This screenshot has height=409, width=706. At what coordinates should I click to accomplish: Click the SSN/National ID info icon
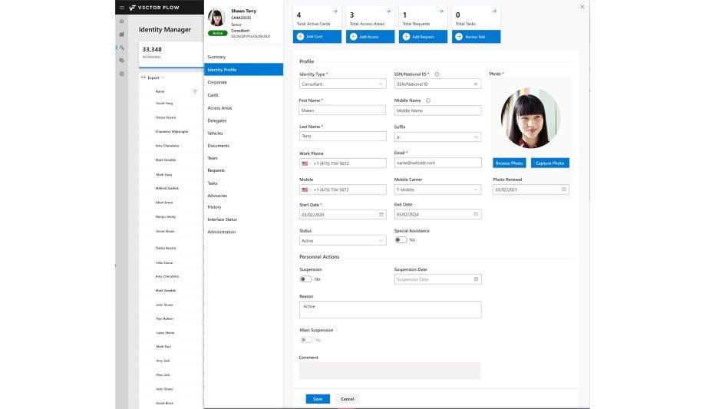pyautogui.click(x=437, y=74)
